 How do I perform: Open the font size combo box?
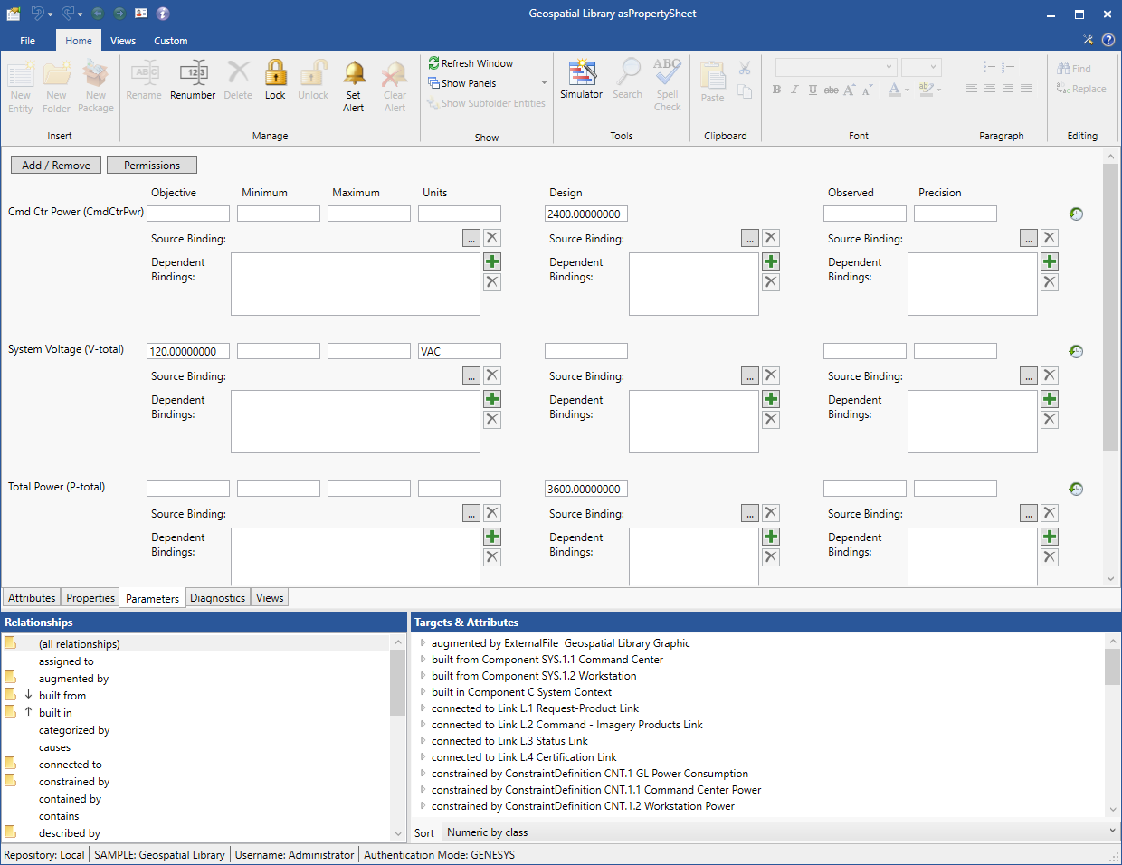[x=921, y=67]
